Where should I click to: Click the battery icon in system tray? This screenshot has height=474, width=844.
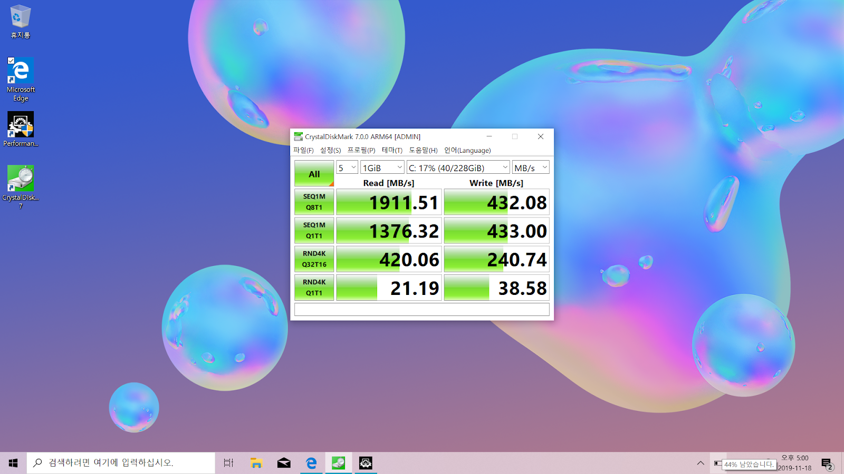(x=718, y=463)
